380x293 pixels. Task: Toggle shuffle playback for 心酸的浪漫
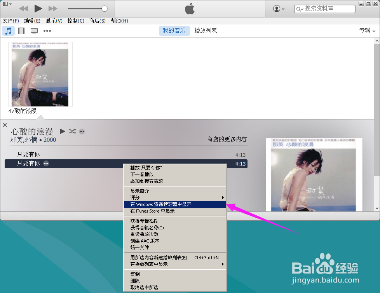(x=72, y=131)
